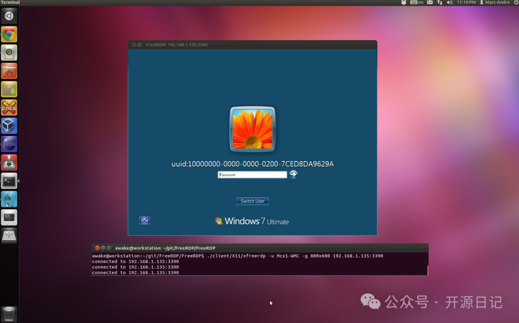Submit password with the arrow button

tap(293, 175)
